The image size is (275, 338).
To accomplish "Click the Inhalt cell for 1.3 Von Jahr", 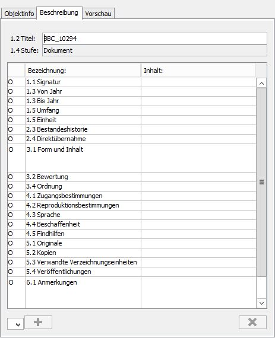I will (198, 91).
